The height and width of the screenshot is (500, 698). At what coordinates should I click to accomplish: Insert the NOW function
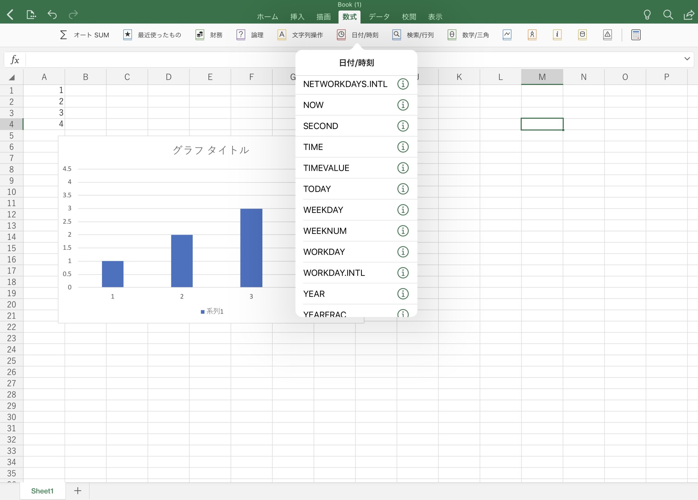(313, 105)
